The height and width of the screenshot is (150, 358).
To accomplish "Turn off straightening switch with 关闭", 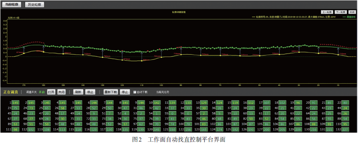I will coord(61,92).
